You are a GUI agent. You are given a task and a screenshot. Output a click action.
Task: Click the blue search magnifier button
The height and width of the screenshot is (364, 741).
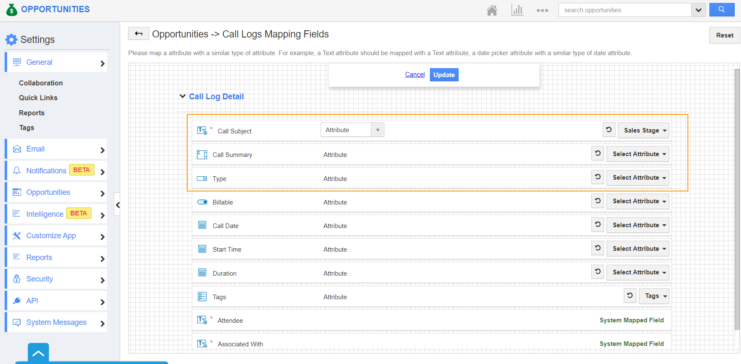click(x=721, y=10)
